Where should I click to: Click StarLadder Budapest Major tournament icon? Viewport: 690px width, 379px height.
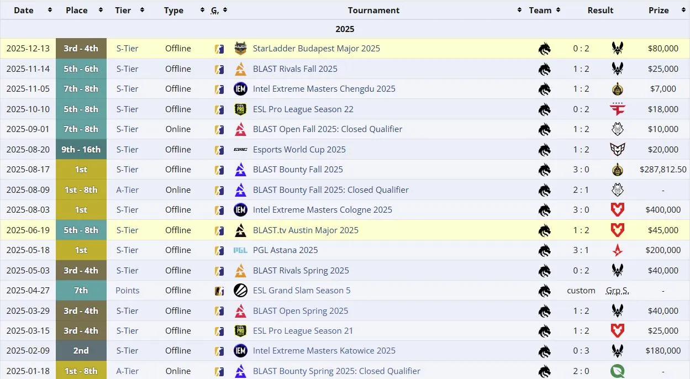coord(240,49)
